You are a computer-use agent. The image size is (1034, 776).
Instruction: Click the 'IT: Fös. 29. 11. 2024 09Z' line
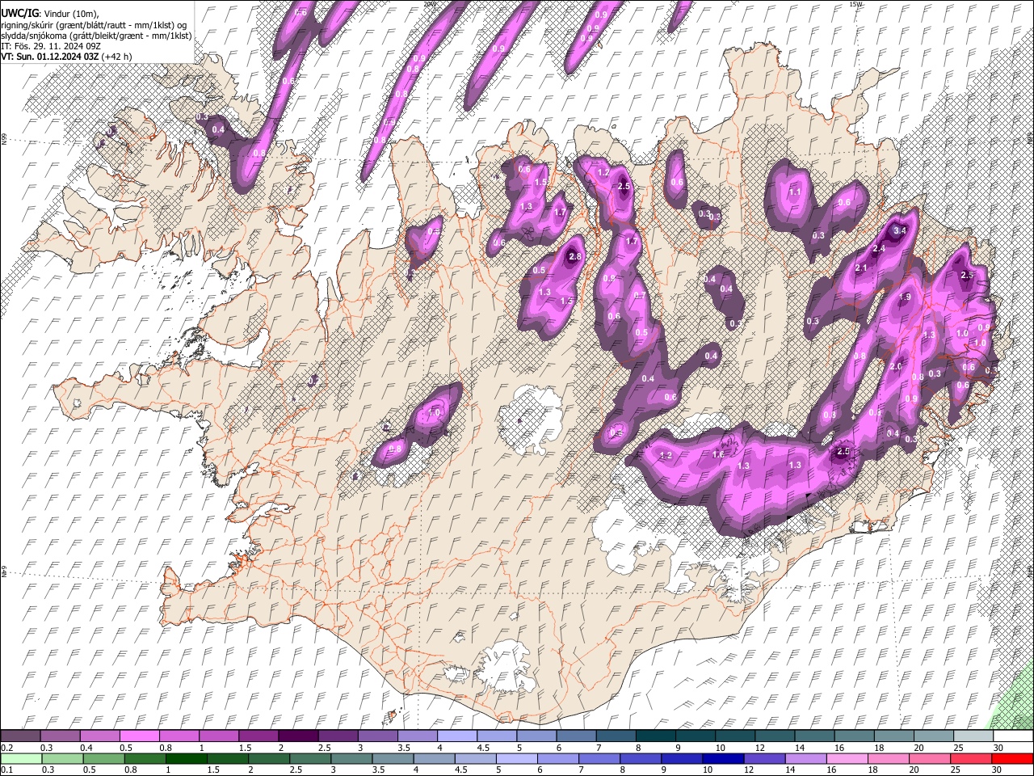coord(51,46)
